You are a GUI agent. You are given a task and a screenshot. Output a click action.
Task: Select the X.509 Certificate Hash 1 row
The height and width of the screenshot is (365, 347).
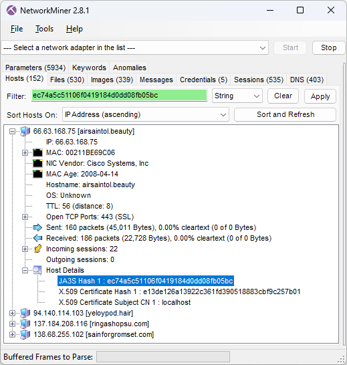[x=180, y=291]
